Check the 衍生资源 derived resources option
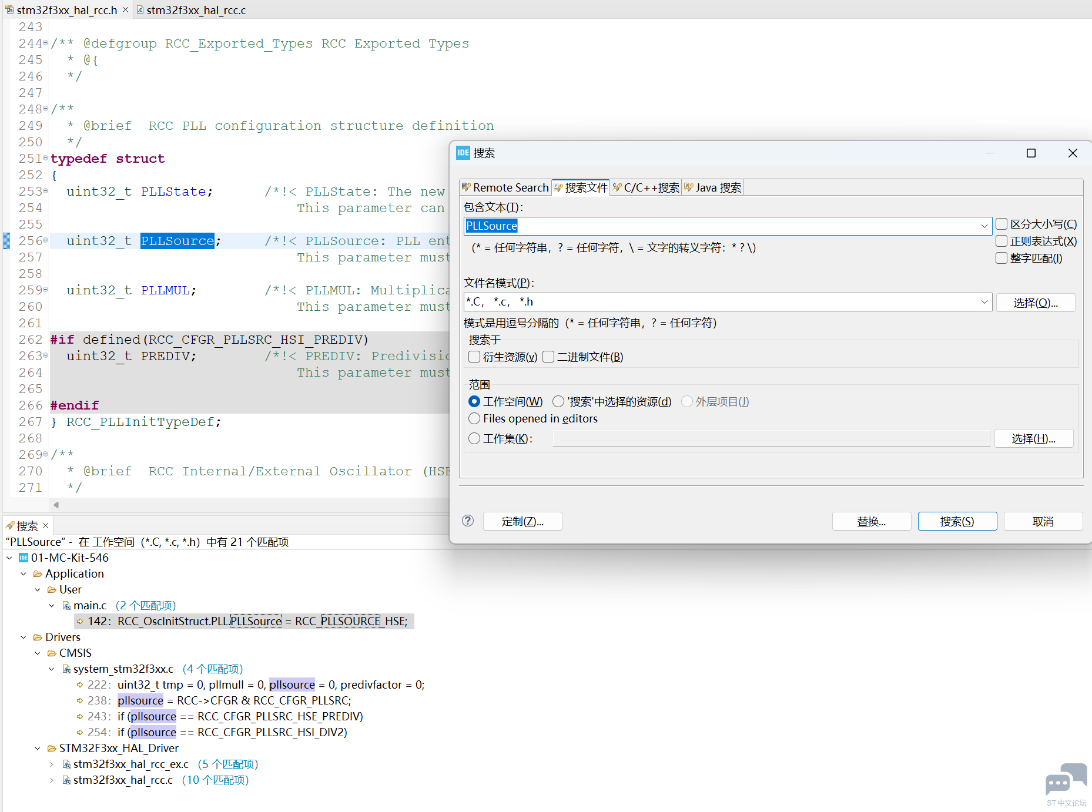The height and width of the screenshot is (812, 1092). click(474, 357)
